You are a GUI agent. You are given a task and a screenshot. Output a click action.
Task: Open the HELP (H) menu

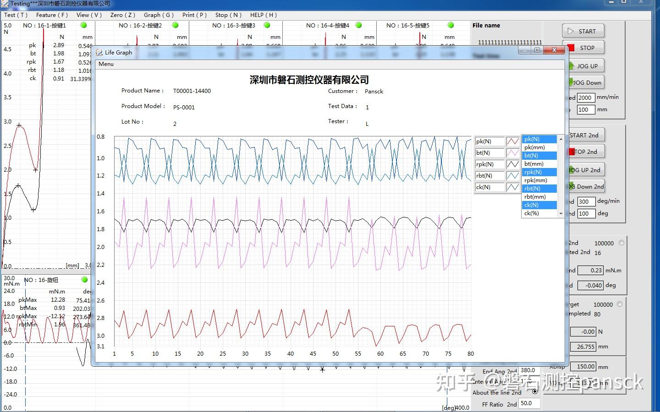point(264,15)
